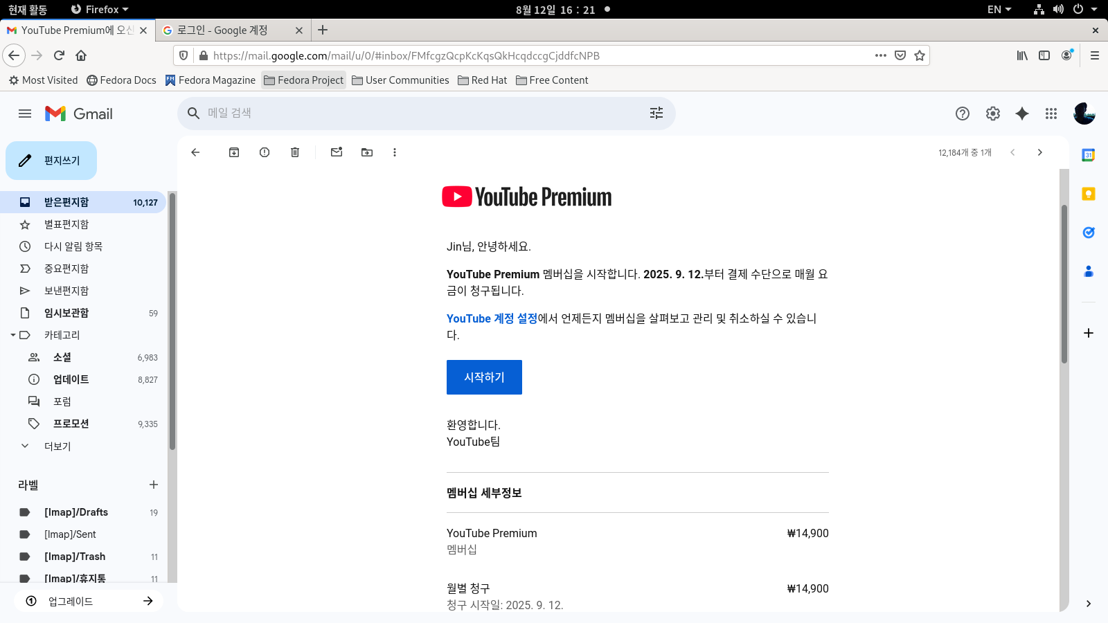Viewport: 1108px width, 623px height.
Task: Open the 받은편지함 inbox folder
Action: (66, 202)
